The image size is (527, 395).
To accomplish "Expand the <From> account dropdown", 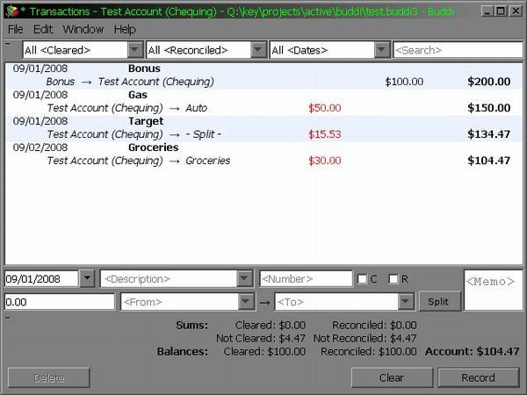I will 247,301.
